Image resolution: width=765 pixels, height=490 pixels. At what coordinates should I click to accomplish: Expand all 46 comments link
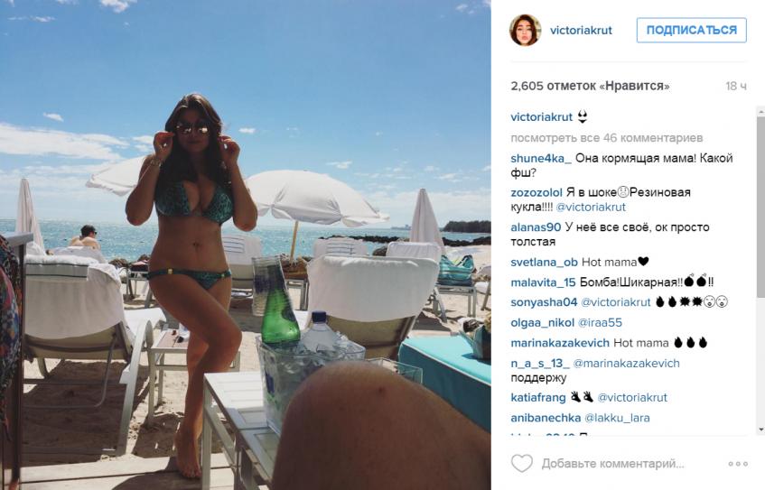pyautogui.click(x=606, y=138)
